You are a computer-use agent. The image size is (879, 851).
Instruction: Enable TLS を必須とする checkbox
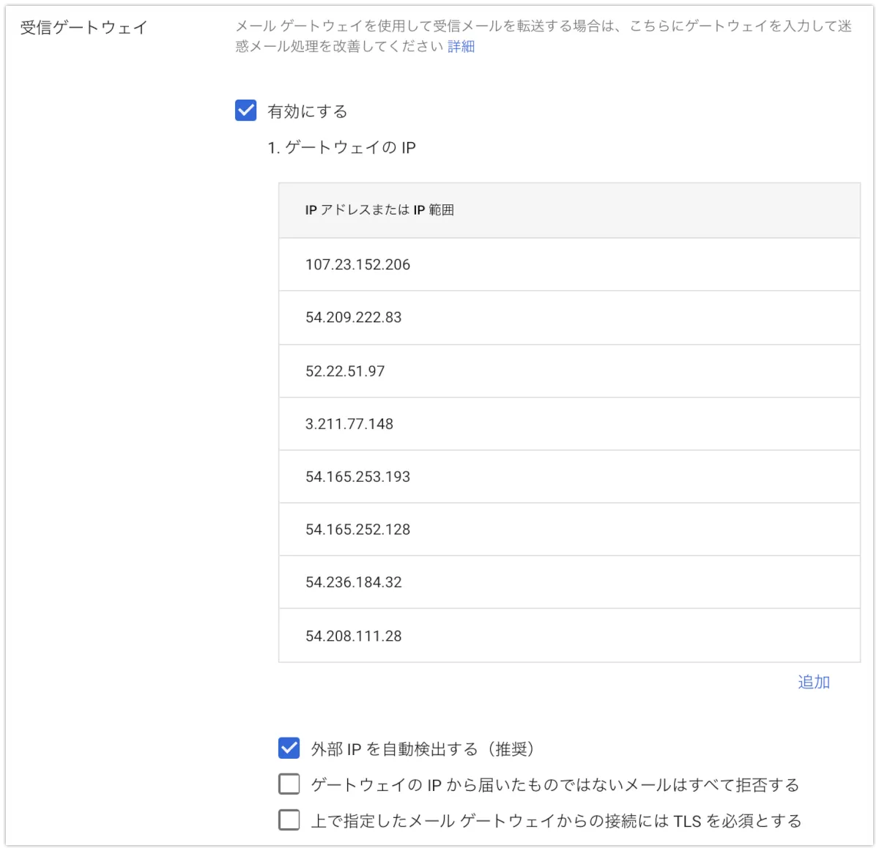[289, 820]
